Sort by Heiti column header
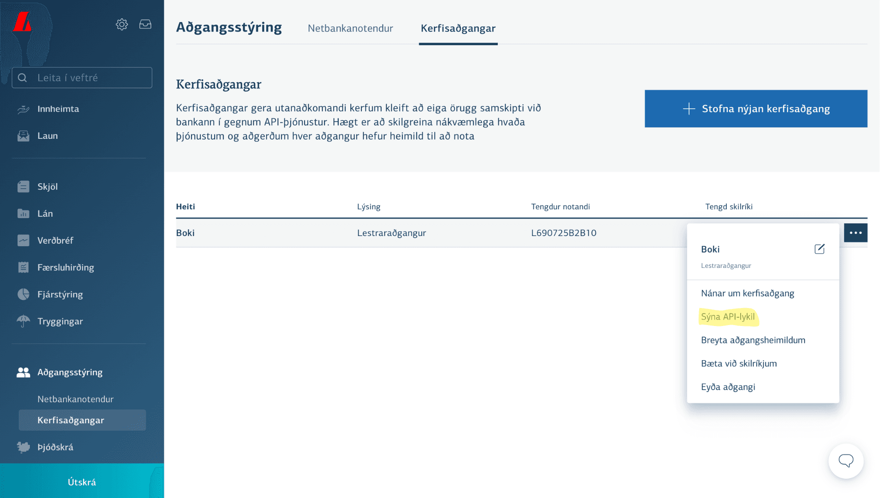Viewport: 886px width, 498px height. [185, 207]
